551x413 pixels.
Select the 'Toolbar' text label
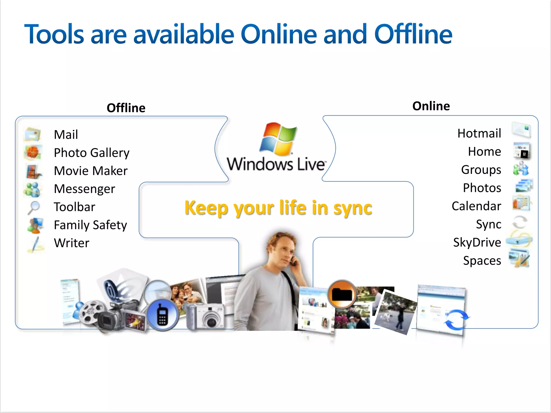tap(75, 207)
